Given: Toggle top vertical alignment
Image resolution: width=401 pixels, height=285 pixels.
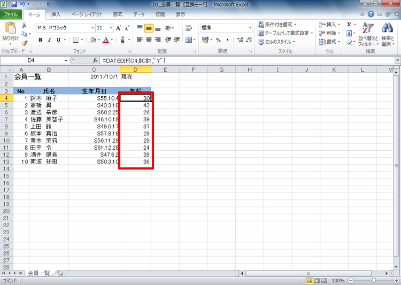Looking at the screenshot, I should 140,28.
